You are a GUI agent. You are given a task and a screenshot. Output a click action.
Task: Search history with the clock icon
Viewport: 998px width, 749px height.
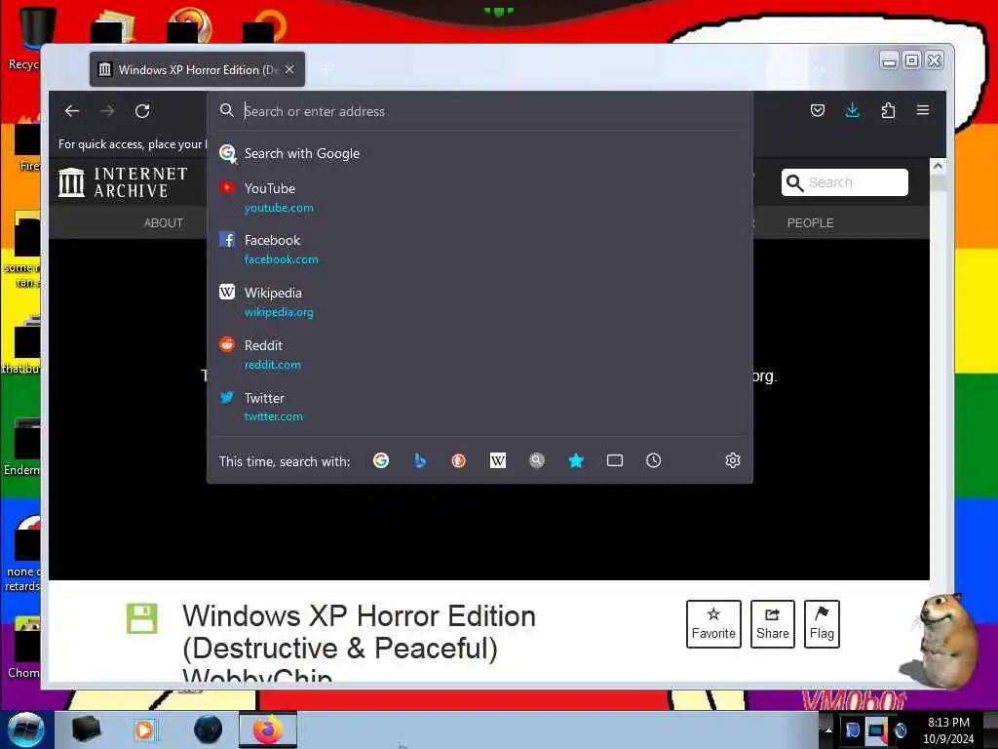coord(654,460)
